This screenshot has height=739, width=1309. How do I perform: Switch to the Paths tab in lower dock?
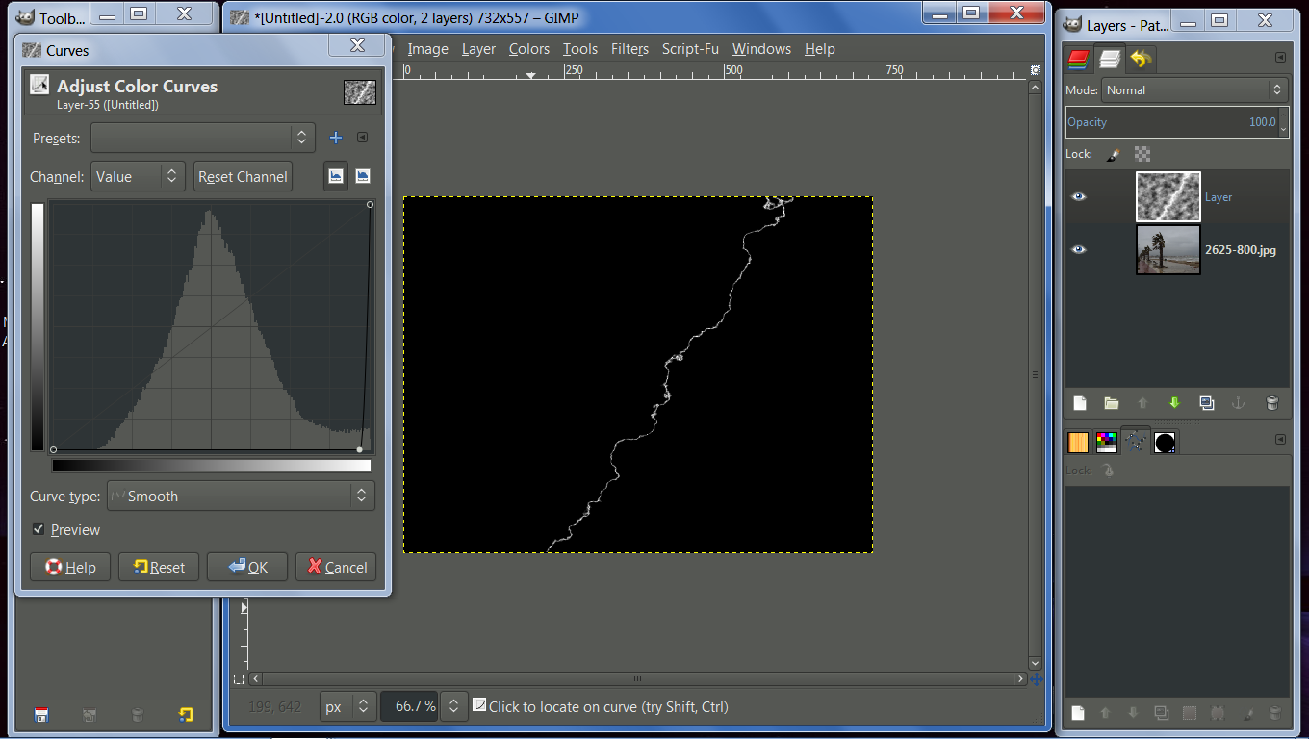click(x=1136, y=443)
